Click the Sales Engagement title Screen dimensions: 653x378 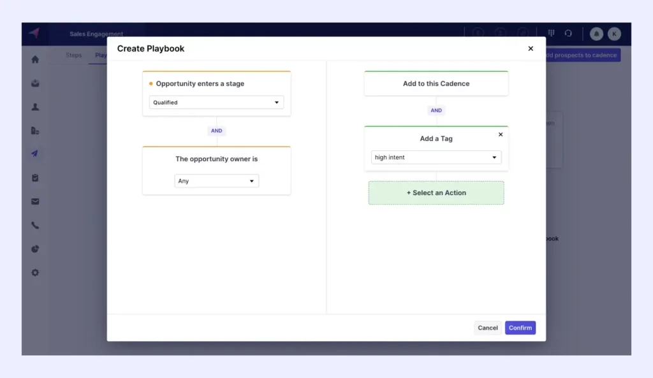pyautogui.click(x=96, y=34)
